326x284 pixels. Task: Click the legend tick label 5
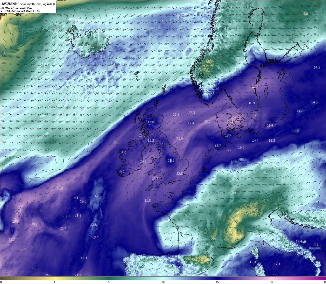109,282
